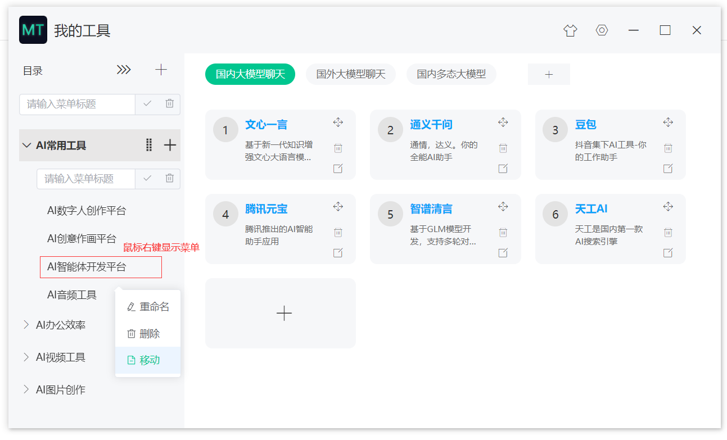Delete the 腾讯元宝 card

click(x=338, y=233)
